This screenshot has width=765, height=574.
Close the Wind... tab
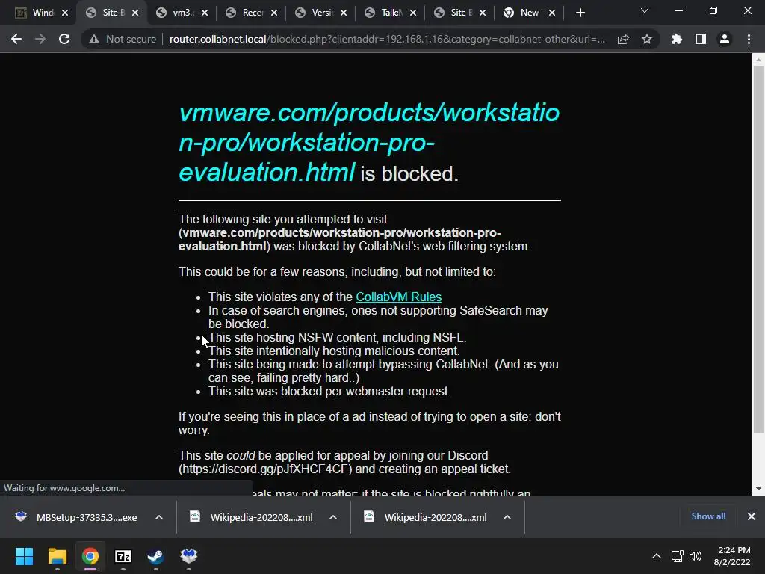pyautogui.click(x=65, y=13)
